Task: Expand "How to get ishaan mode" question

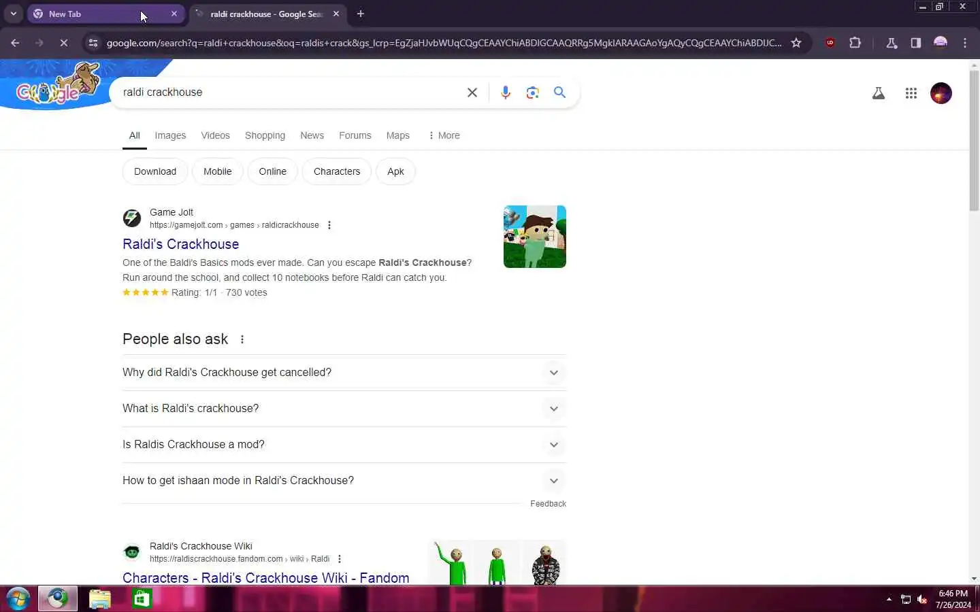Action: pos(344,481)
